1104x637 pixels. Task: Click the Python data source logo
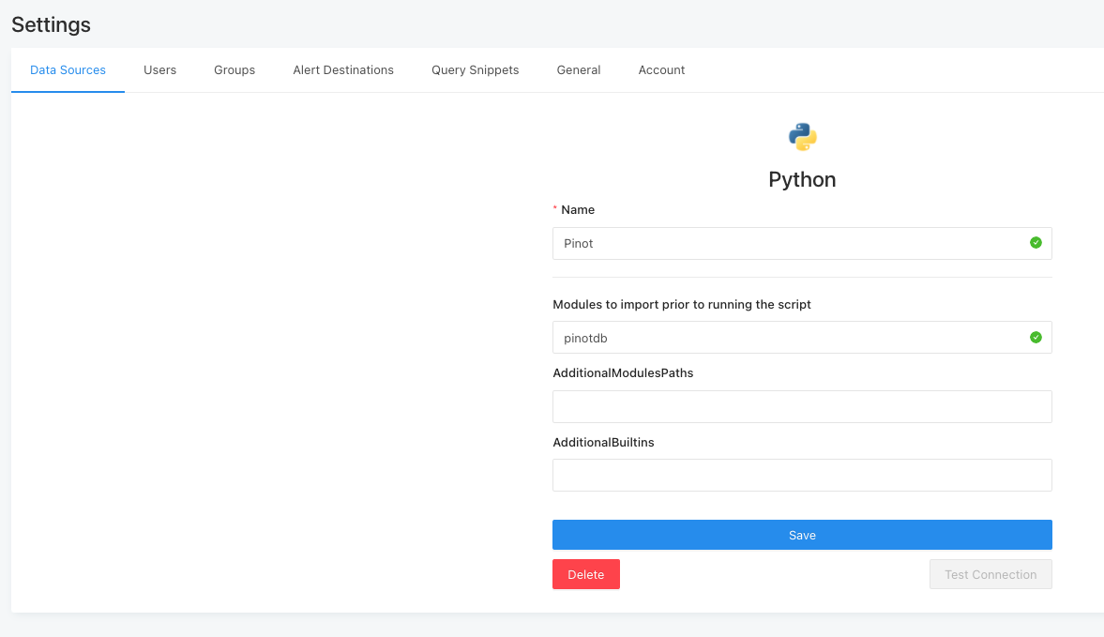[x=802, y=136]
